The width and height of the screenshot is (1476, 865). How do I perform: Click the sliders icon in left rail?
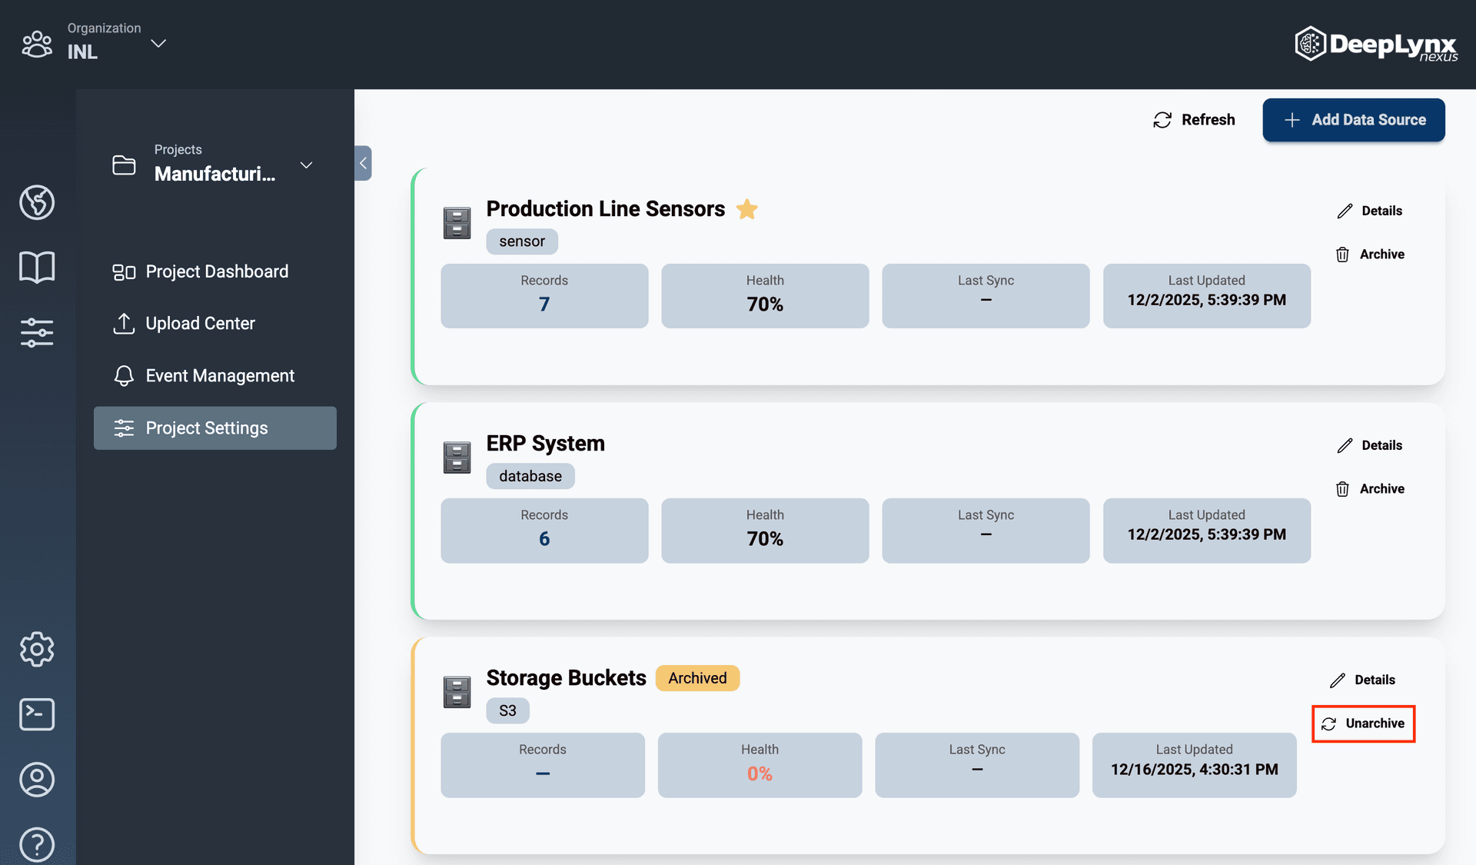click(37, 332)
